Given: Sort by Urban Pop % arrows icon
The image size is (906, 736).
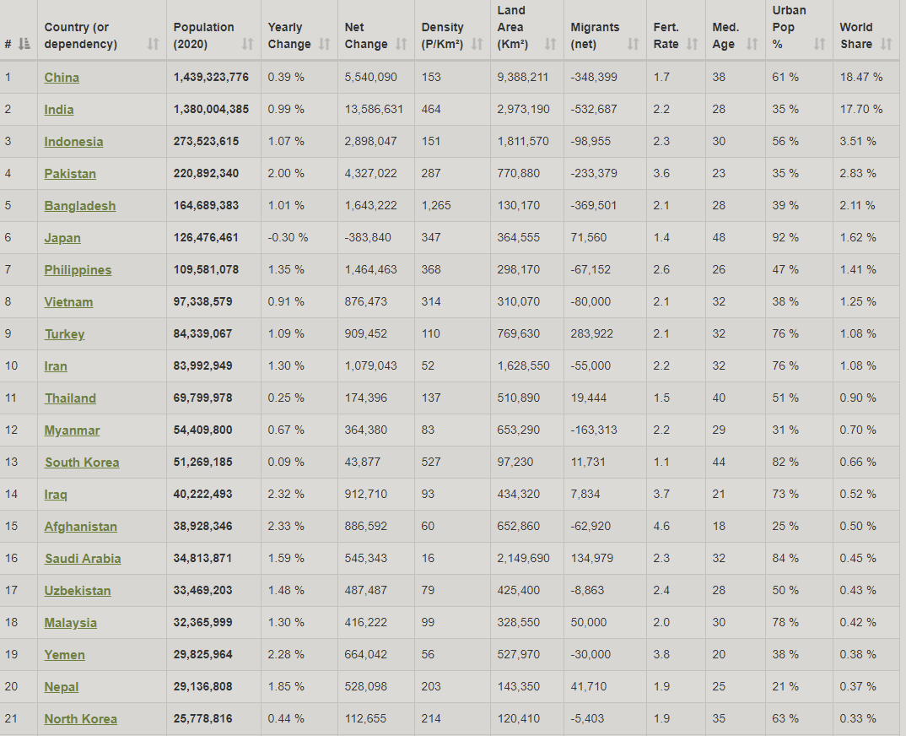Looking at the screenshot, I should 819,44.
